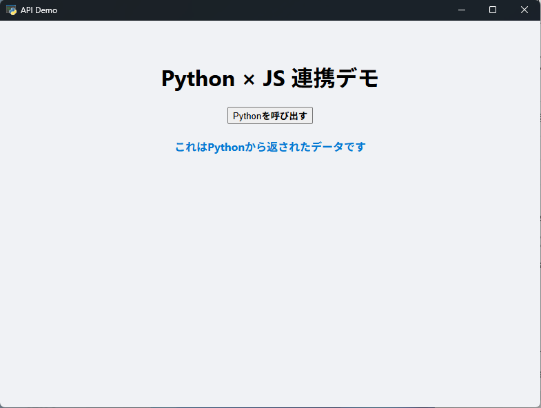Screen dimensions: 541x408
Task: Click the word "Python" in the heading
Action: (198, 79)
